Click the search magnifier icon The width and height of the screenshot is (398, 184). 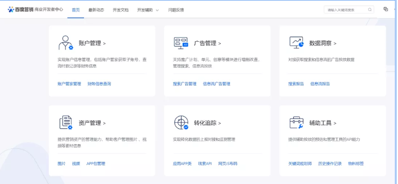pos(370,10)
